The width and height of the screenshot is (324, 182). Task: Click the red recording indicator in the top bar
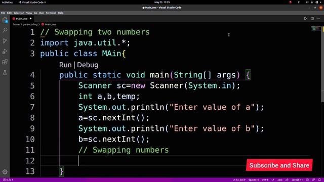290,2
